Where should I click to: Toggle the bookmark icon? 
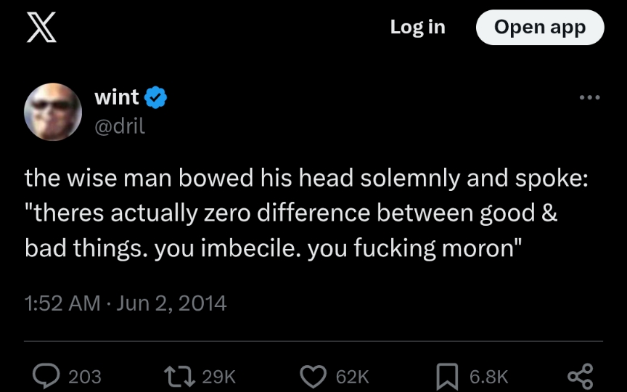click(448, 376)
